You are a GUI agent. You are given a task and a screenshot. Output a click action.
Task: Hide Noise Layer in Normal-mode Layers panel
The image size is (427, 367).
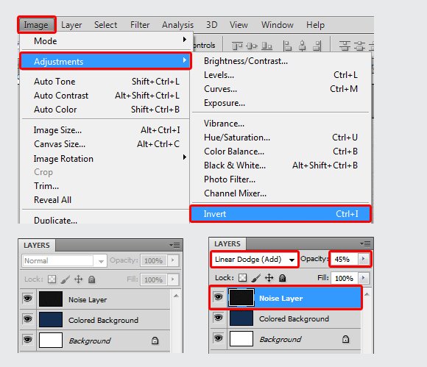[27, 299]
